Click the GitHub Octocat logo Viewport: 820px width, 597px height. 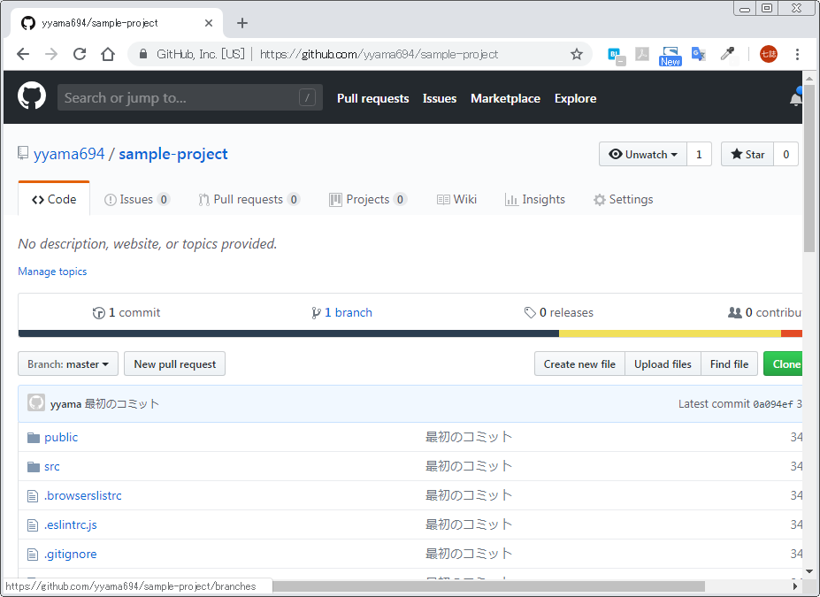tap(32, 96)
